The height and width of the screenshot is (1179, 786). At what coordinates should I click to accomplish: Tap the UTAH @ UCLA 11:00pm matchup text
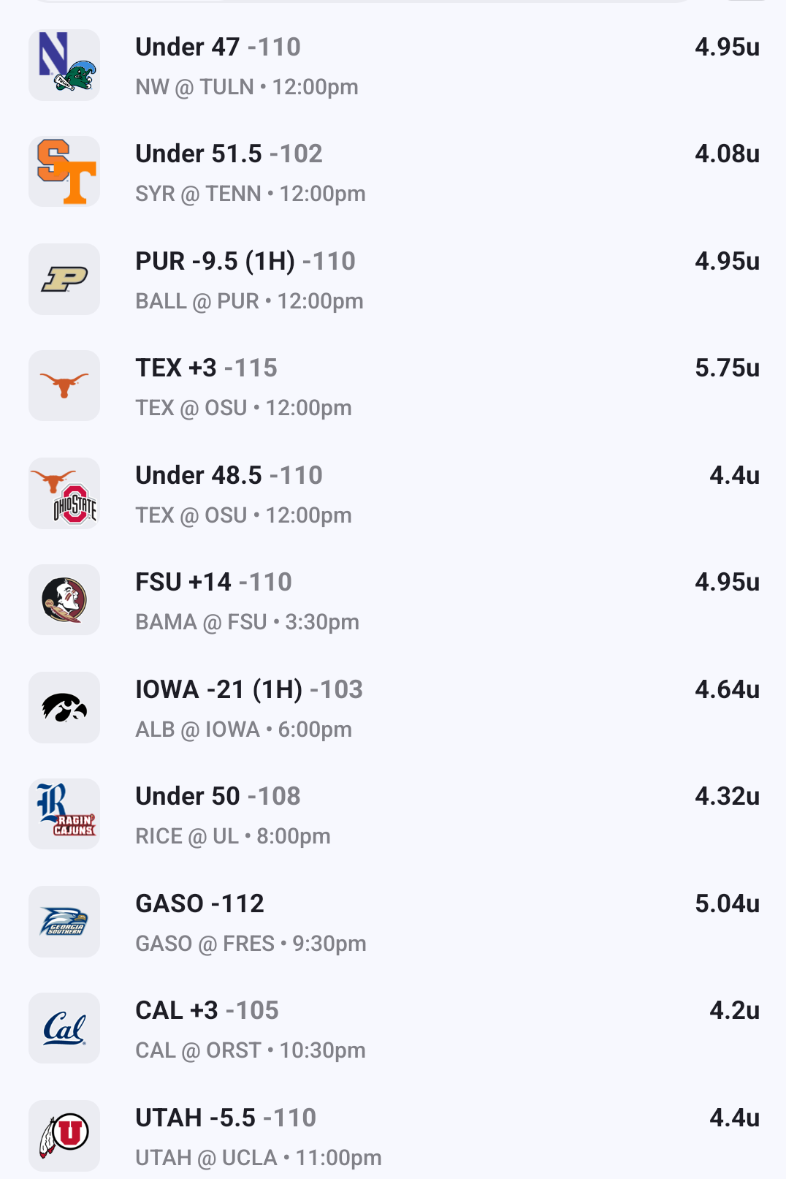click(259, 1158)
